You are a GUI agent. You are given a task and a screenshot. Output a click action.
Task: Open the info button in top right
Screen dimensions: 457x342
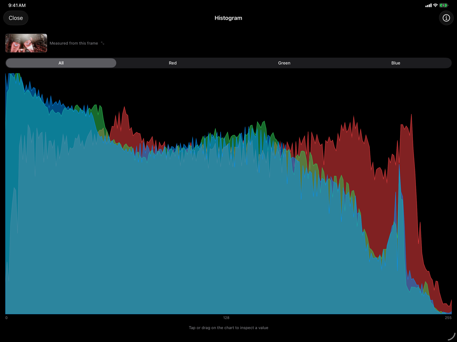446,18
